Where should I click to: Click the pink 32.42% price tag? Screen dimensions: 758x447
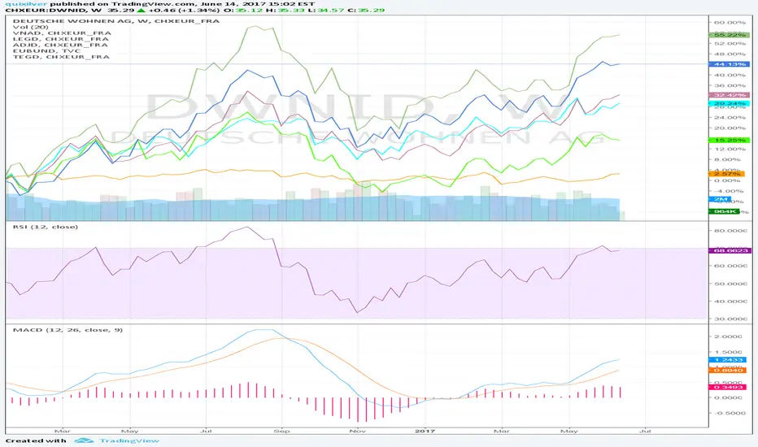point(729,95)
